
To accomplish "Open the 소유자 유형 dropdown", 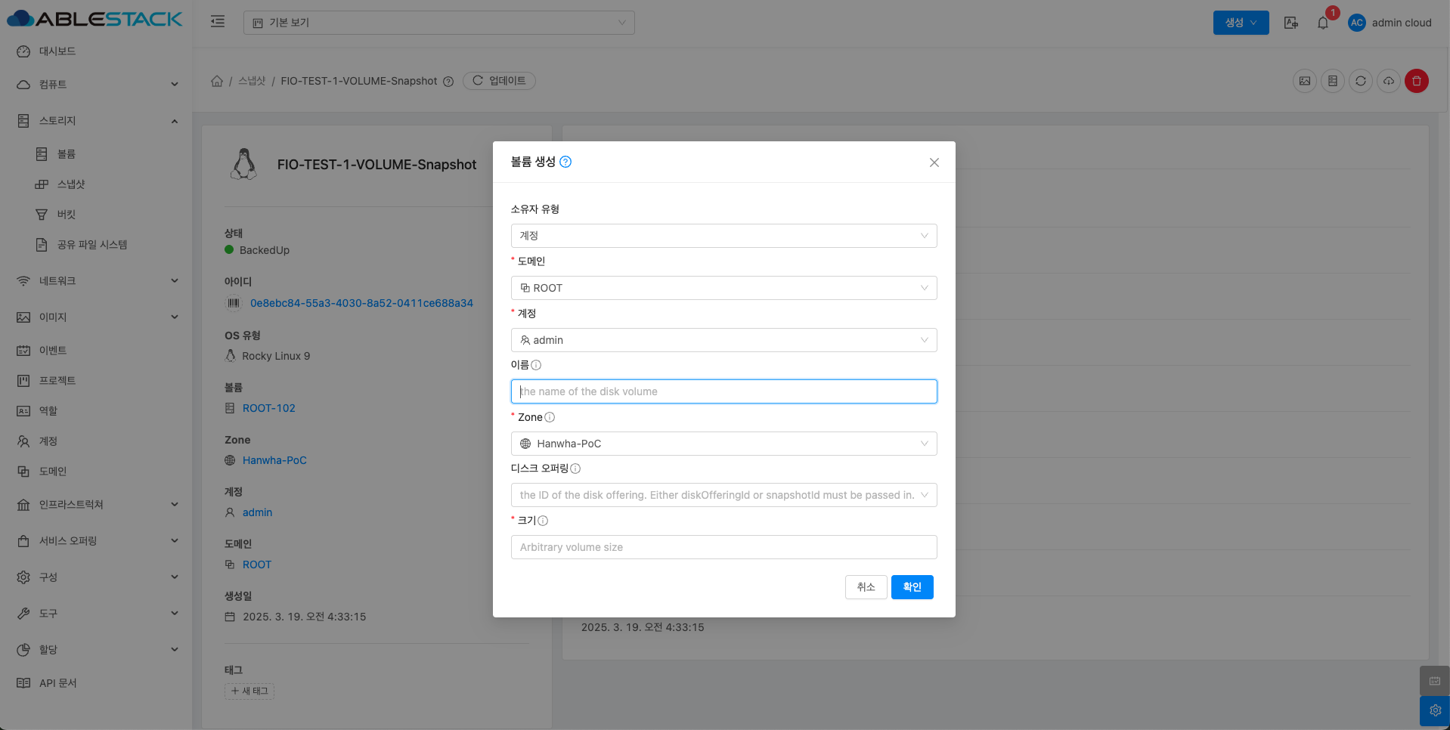I will pyautogui.click(x=723, y=236).
